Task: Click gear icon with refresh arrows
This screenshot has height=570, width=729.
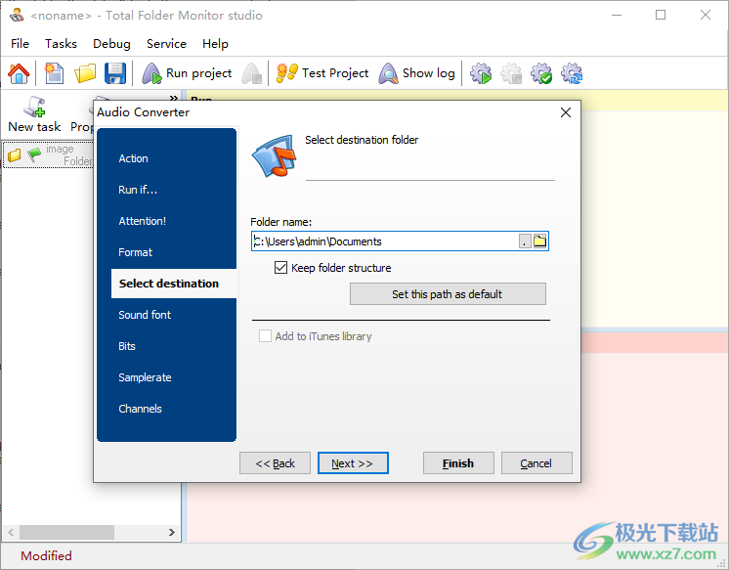Action: coord(572,73)
